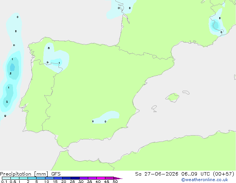Click the "Precipitation [mm]" title text
Viewport: 236px width, 183px height.
tap(24, 174)
